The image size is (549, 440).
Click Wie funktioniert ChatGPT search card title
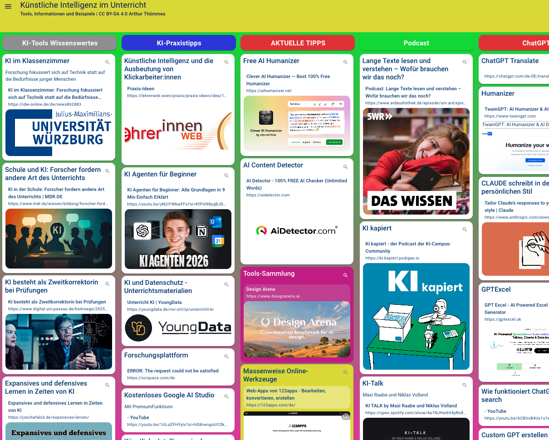point(515,396)
